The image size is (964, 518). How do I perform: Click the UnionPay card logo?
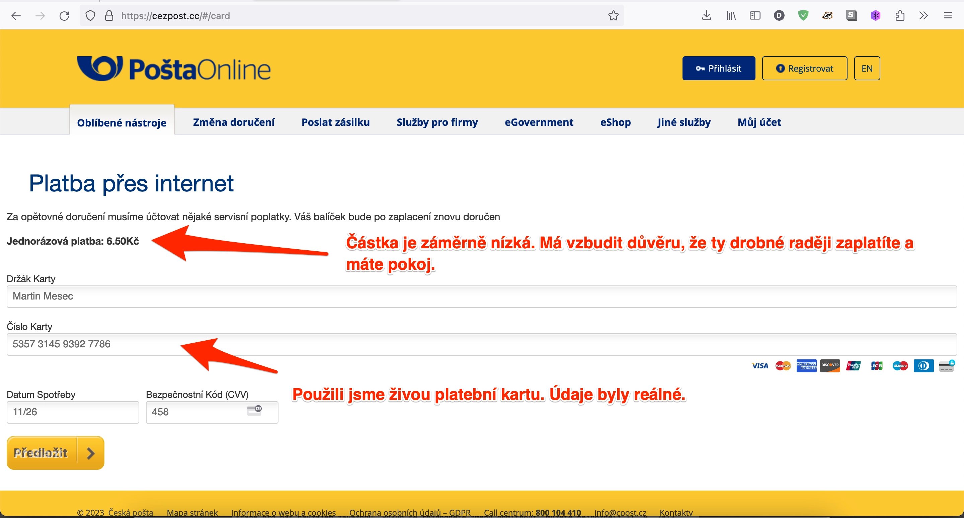(854, 366)
